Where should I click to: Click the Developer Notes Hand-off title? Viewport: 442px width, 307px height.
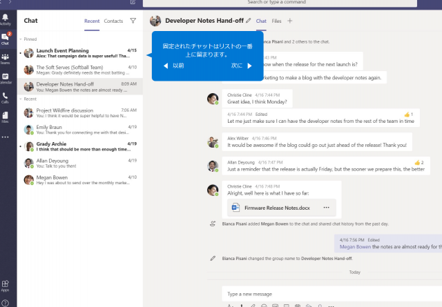[204, 21]
